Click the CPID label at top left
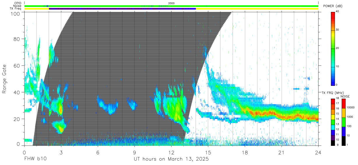 click(x=17, y=3)
